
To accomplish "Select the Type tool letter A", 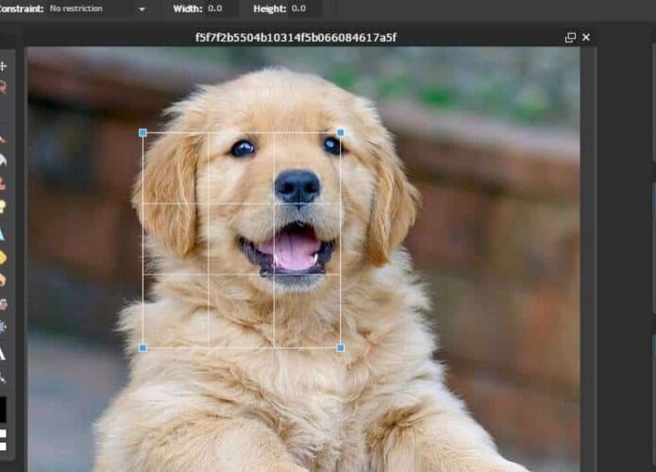I will pyautogui.click(x=3, y=354).
